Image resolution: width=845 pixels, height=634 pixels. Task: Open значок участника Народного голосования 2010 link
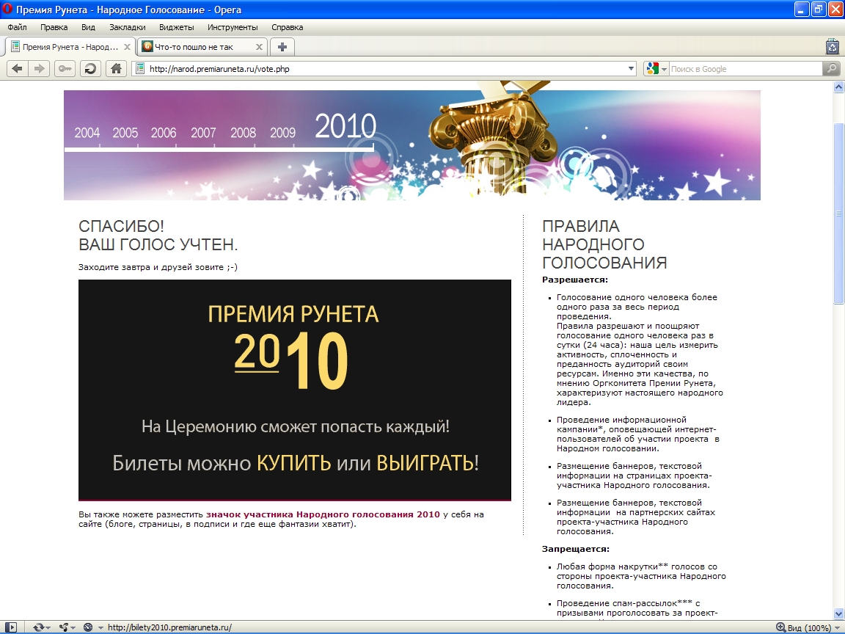(323, 514)
